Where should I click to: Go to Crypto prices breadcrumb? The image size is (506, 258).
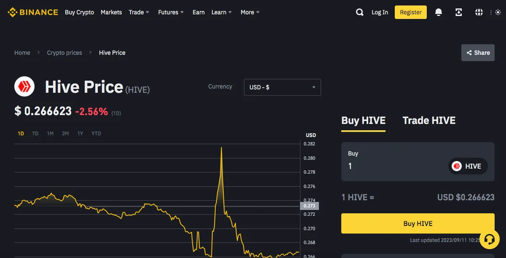pos(64,53)
